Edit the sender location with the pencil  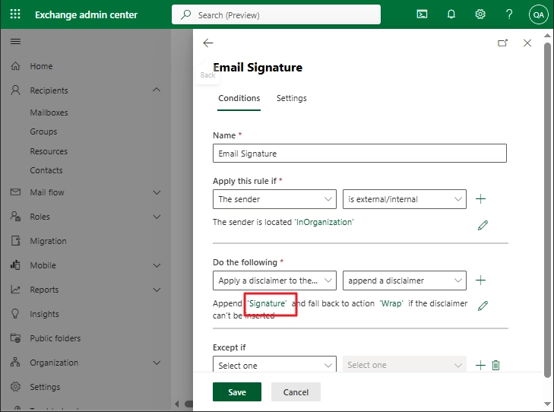click(x=483, y=225)
